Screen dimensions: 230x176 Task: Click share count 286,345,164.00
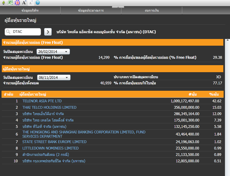[186, 114]
